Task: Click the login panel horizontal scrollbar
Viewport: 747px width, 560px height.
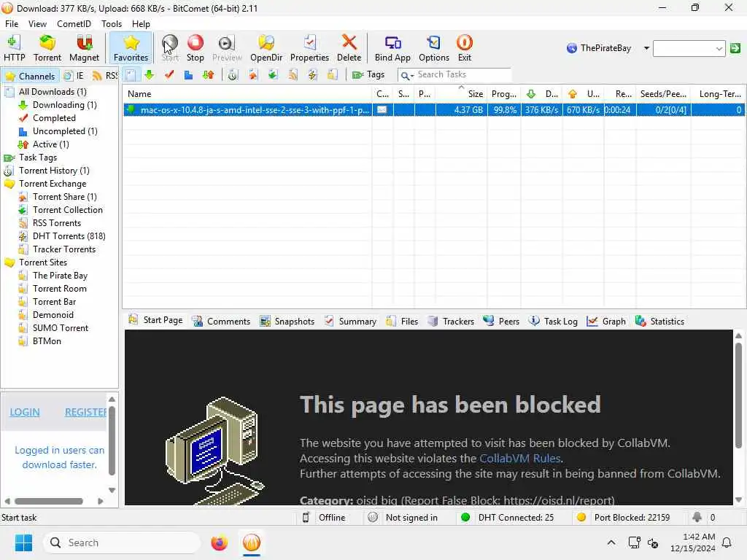Action: pyautogui.click(x=49, y=501)
